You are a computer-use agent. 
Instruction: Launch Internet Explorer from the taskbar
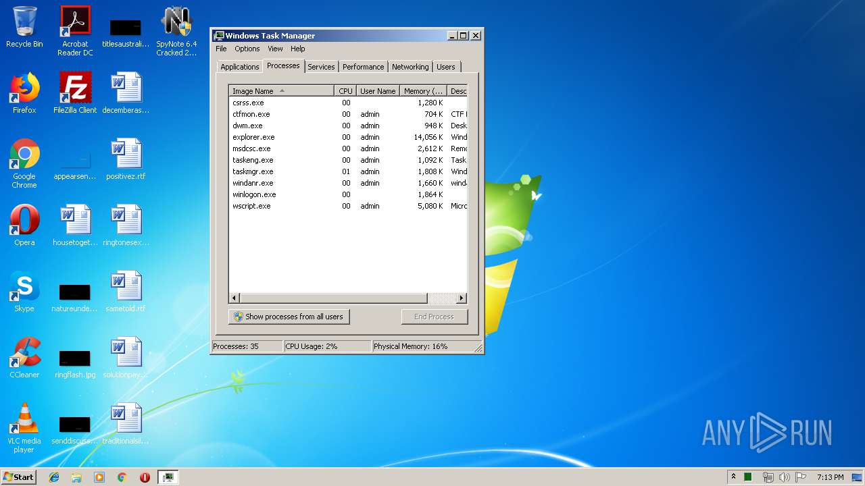[x=54, y=477]
